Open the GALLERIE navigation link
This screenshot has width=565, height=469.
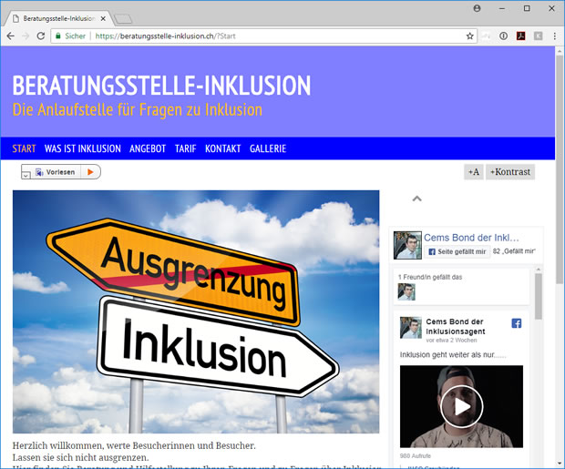pos(268,148)
